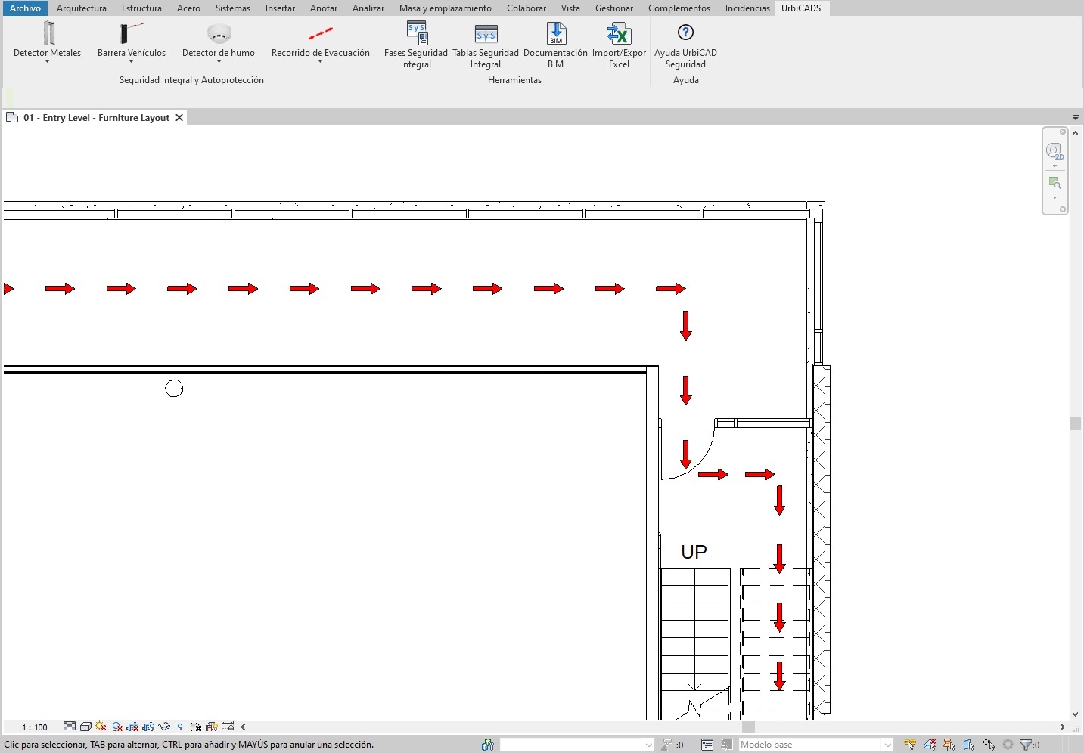Click the 1 : 100 view scale

click(35, 727)
